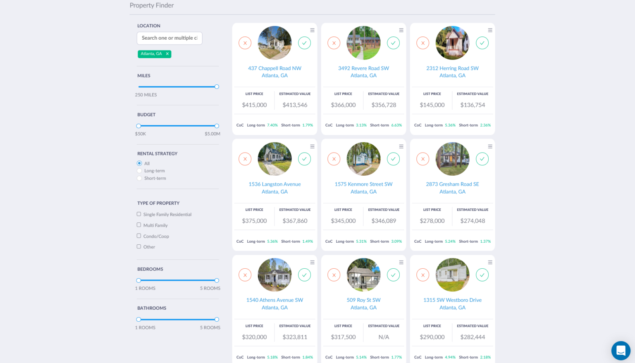Enable the Multi Family checkbox
This screenshot has height=363, width=635.
coord(139,225)
